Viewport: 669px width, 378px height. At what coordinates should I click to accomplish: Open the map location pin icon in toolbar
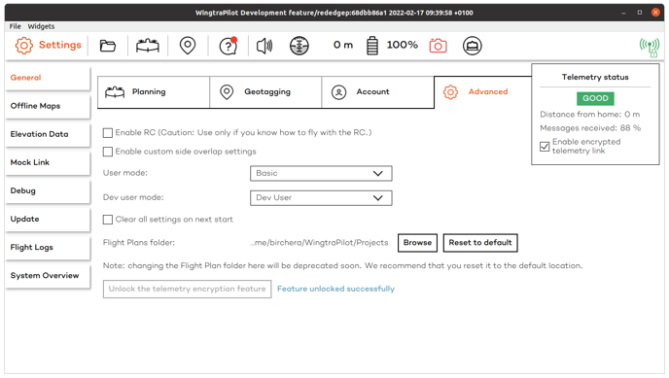point(188,46)
